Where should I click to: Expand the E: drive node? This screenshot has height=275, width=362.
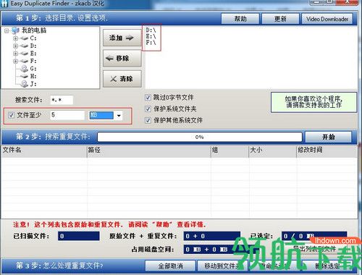16,54
